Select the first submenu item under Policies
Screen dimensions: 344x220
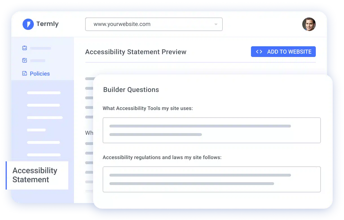coord(44,93)
